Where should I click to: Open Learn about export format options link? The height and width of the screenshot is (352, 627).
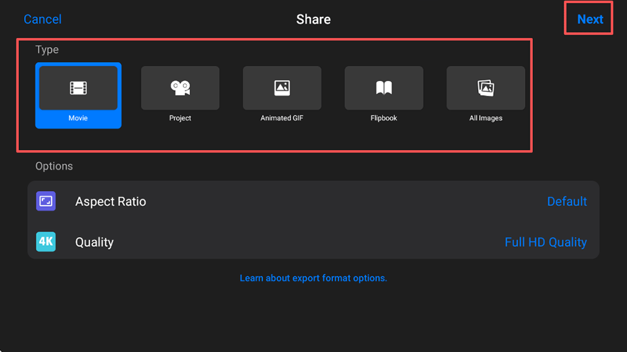click(313, 278)
